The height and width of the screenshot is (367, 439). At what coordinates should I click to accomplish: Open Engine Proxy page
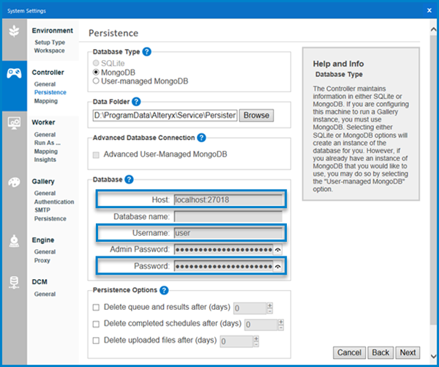point(42,261)
